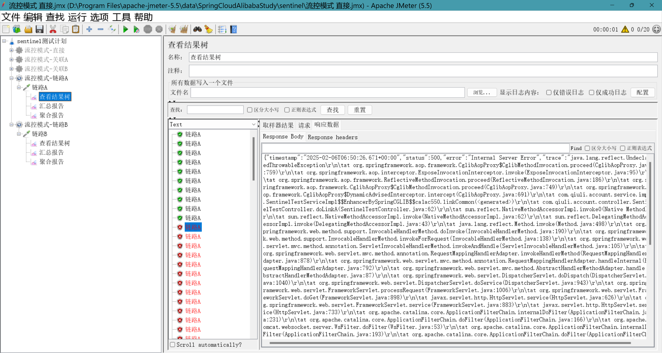Open the Templates icon in toolbar
Image resolution: width=662 pixels, height=353 pixels.
17,29
